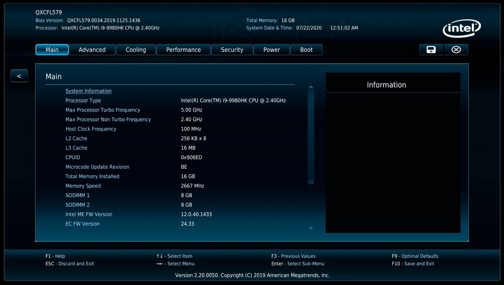Select the L3 Cache label
This screenshot has height=285, width=504.
76,148
